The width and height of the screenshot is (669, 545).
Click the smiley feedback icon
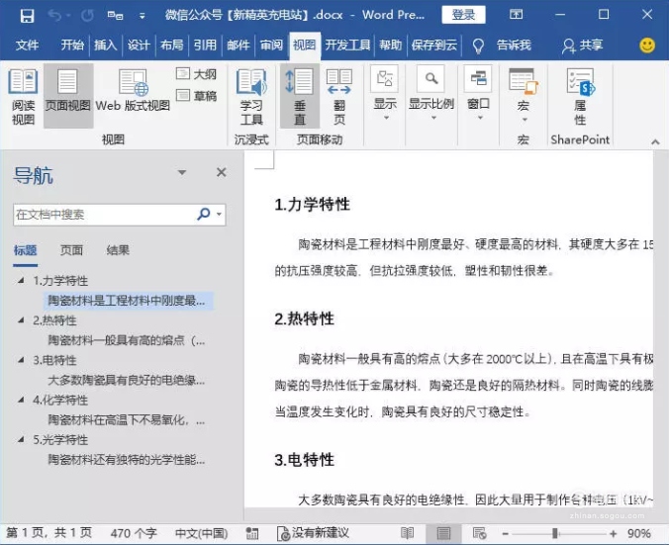tap(647, 45)
